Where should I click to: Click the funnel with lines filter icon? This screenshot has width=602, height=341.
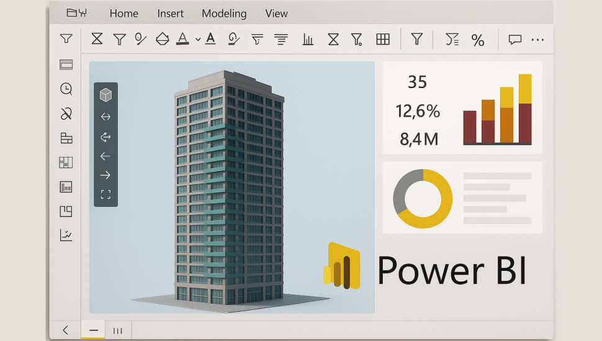click(x=257, y=39)
